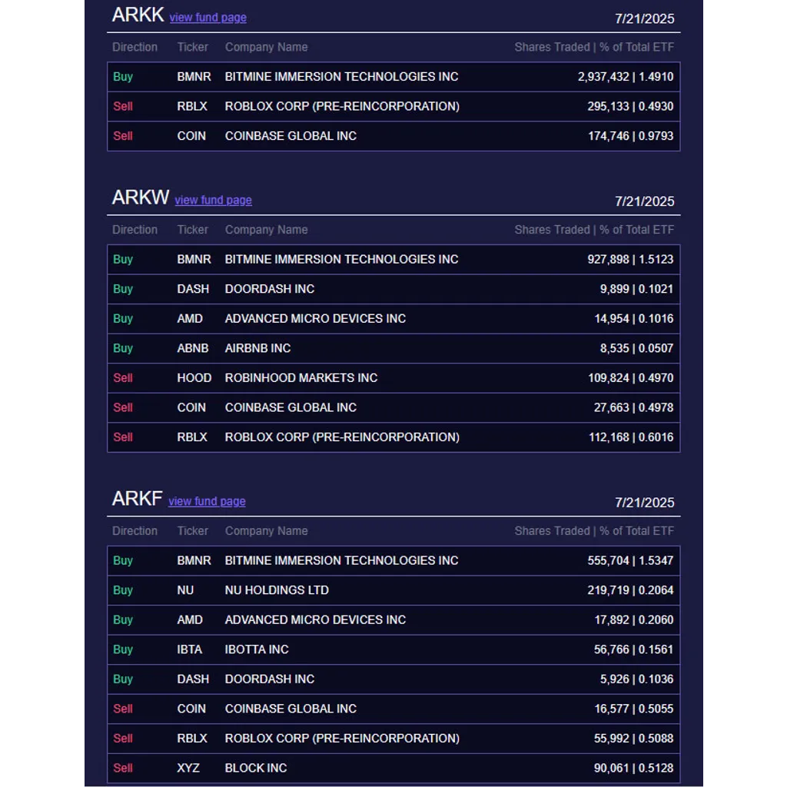Open the ARKW view fund page link

214,201
